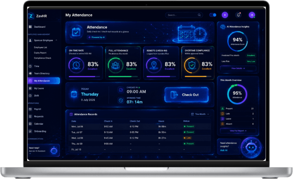Click the Status column header
This screenshot has width=293, height=179.
186,121
